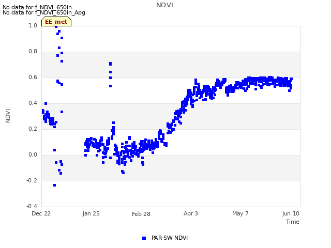Click the PAR-SW NDVI legend text
331x248 pixels.
[170, 238]
